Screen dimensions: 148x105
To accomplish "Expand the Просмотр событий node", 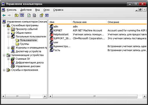I will tap(8, 29).
